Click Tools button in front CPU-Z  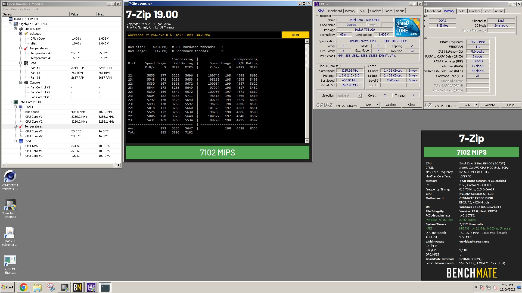pos(368,105)
